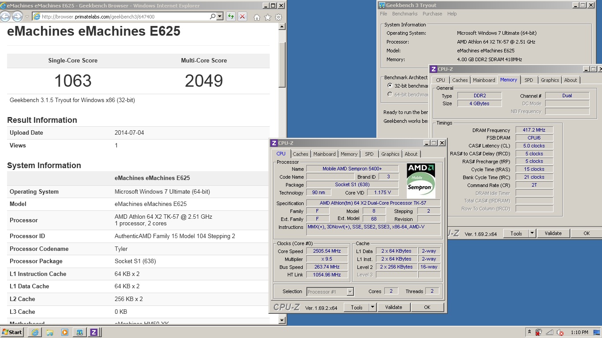
Task: Switch to SPD tab in CPU-Z memory window
Action: pos(528,80)
